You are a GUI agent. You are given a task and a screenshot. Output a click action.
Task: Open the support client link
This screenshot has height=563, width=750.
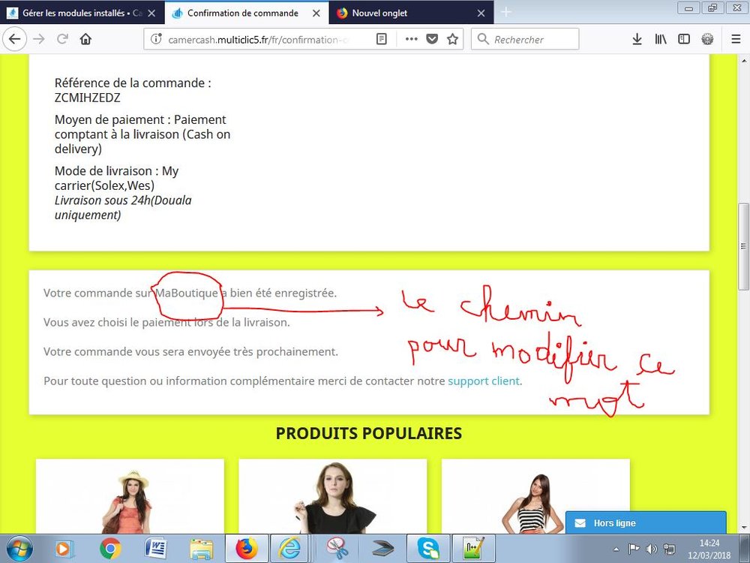tap(483, 381)
